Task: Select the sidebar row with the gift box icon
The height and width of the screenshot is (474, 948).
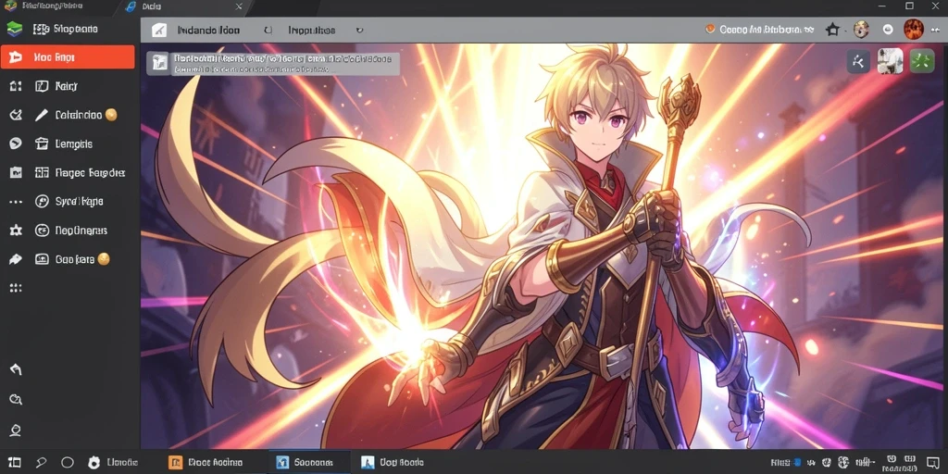Action: [68, 143]
